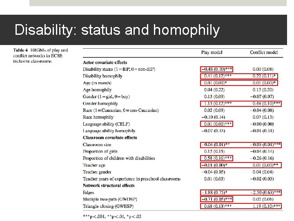Image resolution: width=294 pixels, height=221 pixels.
Task: Select the 'Teacher age' row label
Action: [x=94, y=165]
